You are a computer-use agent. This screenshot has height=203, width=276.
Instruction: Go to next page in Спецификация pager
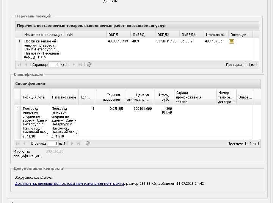(x=72, y=144)
